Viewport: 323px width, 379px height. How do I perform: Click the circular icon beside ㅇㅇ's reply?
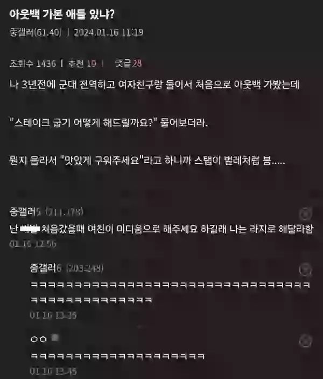[305, 341]
